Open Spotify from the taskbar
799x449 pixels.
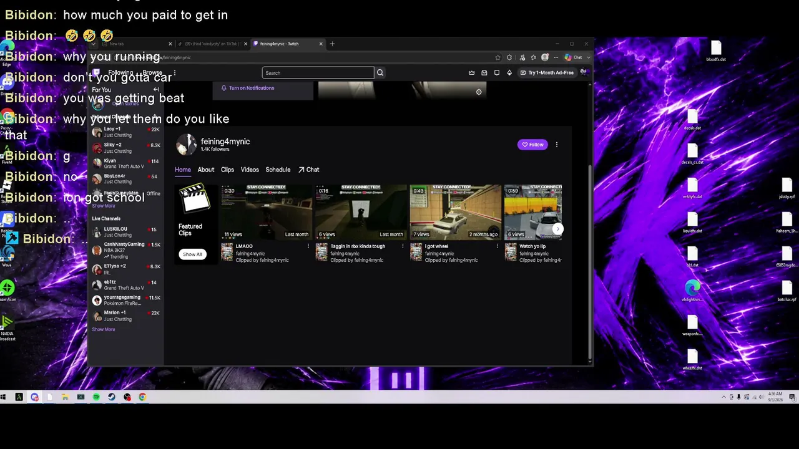click(96, 397)
